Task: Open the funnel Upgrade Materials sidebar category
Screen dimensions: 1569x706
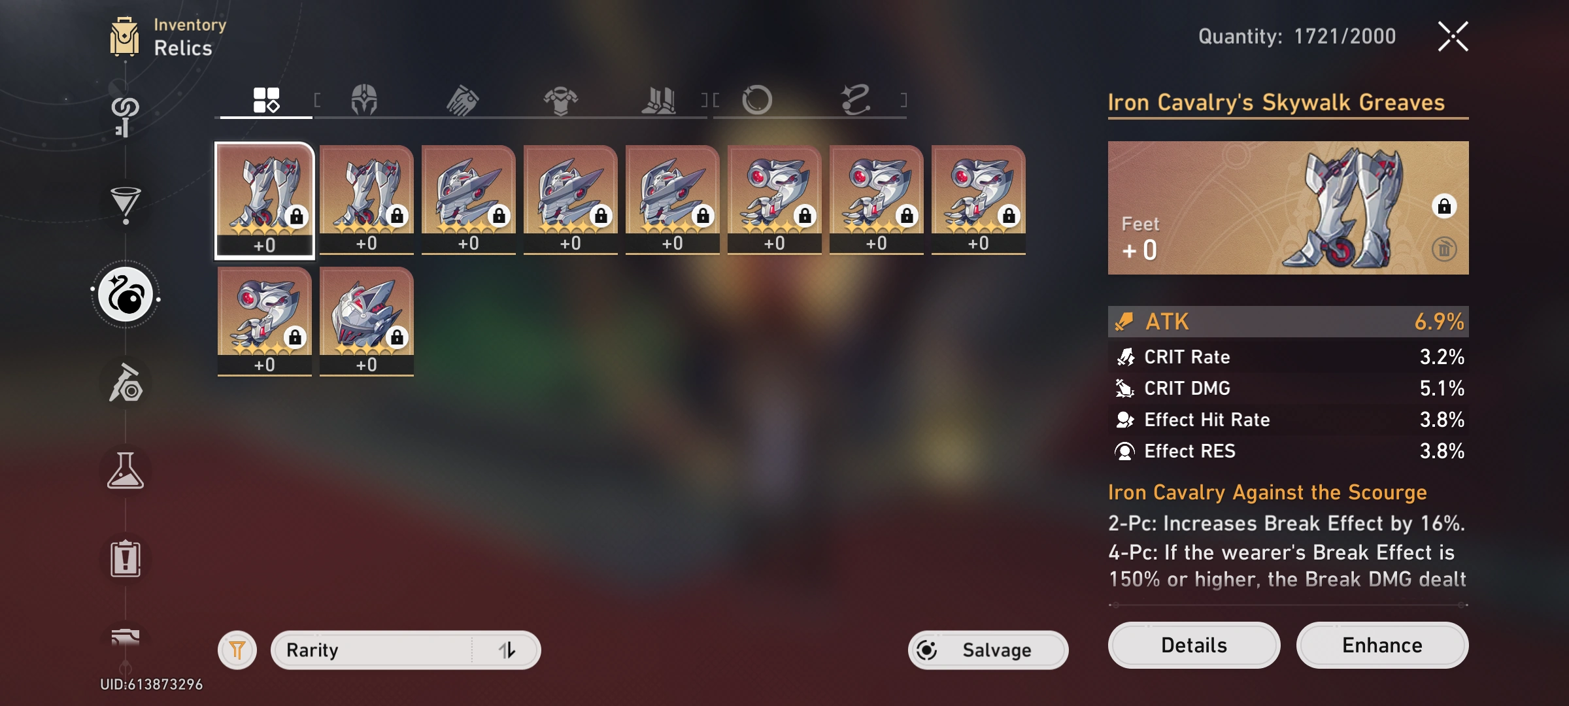Action: (x=126, y=205)
